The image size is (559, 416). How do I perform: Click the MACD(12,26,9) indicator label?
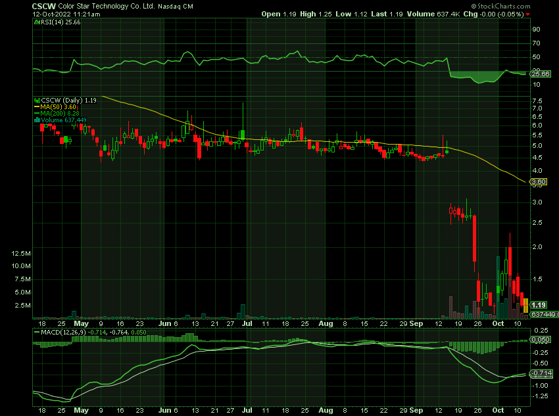coord(63,333)
